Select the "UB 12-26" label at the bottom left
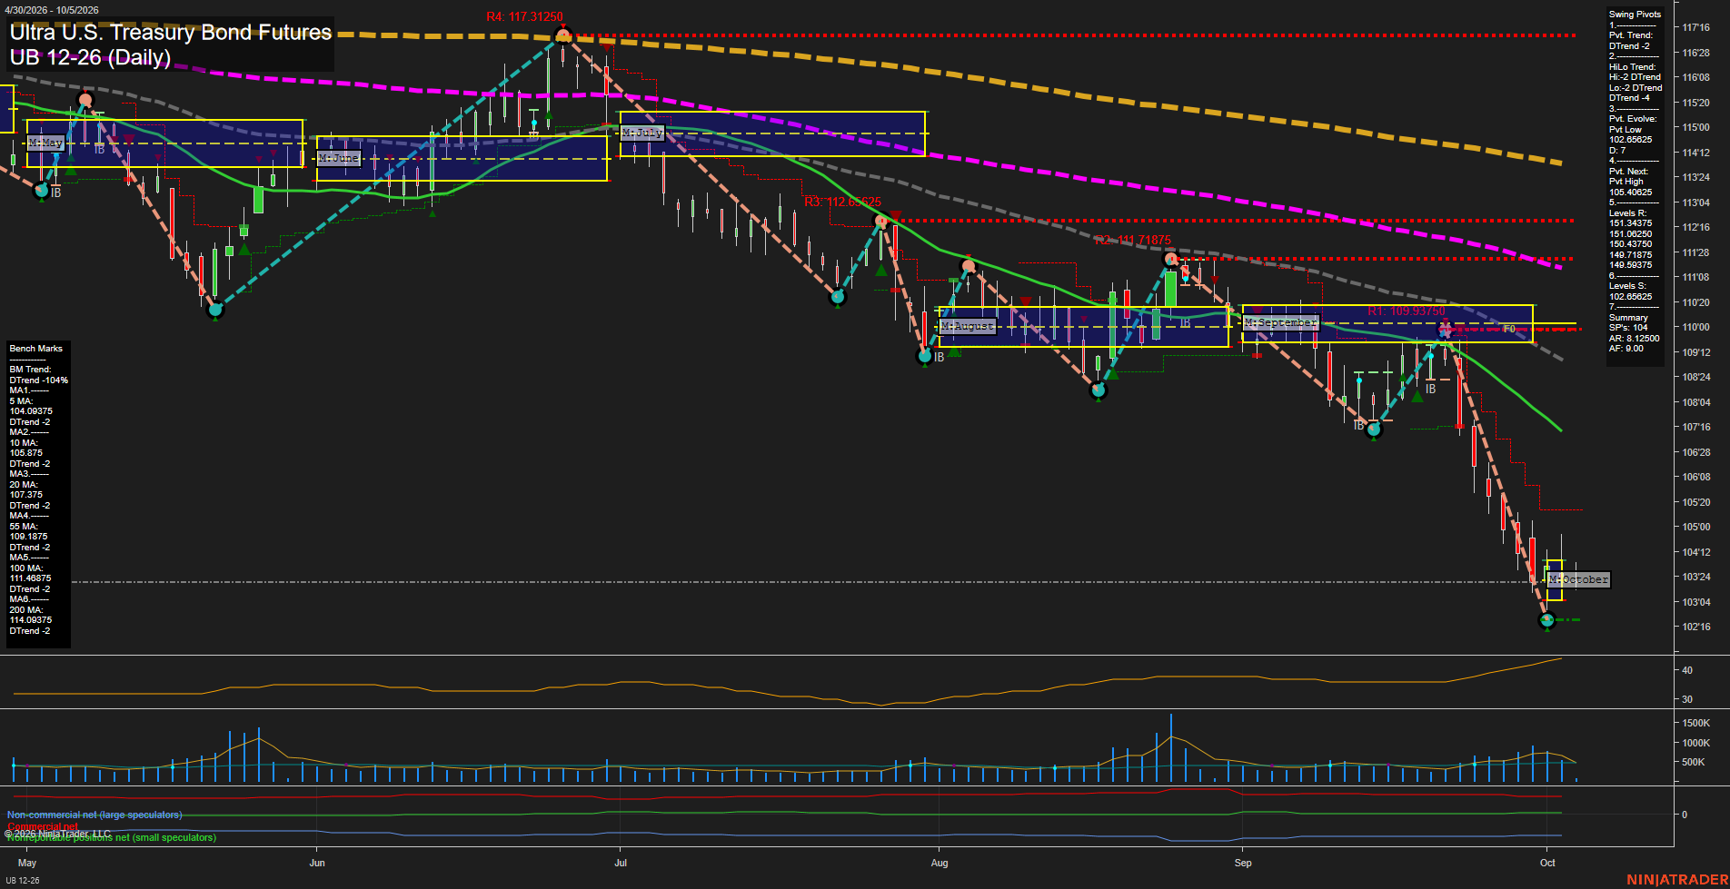The height and width of the screenshot is (889, 1730). coord(23,880)
